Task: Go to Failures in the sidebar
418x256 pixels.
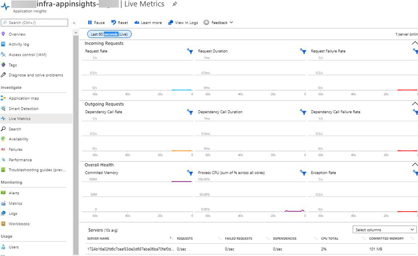Action: click(16, 149)
